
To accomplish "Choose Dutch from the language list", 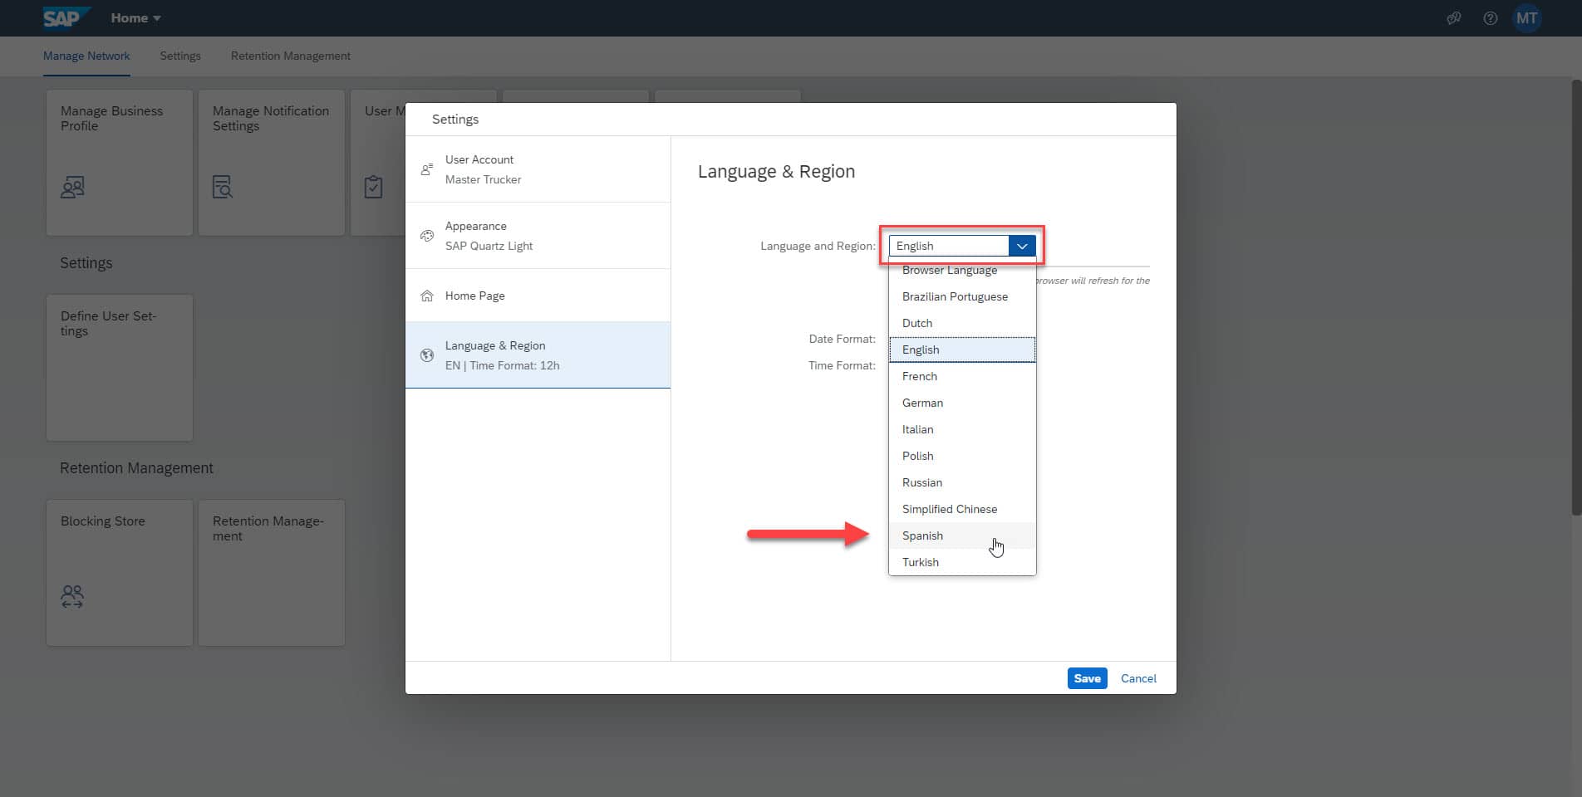I will tap(962, 323).
